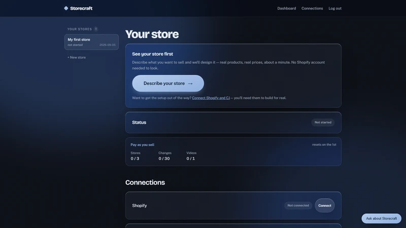
Task: Click the + New store link
Action: coord(77,57)
